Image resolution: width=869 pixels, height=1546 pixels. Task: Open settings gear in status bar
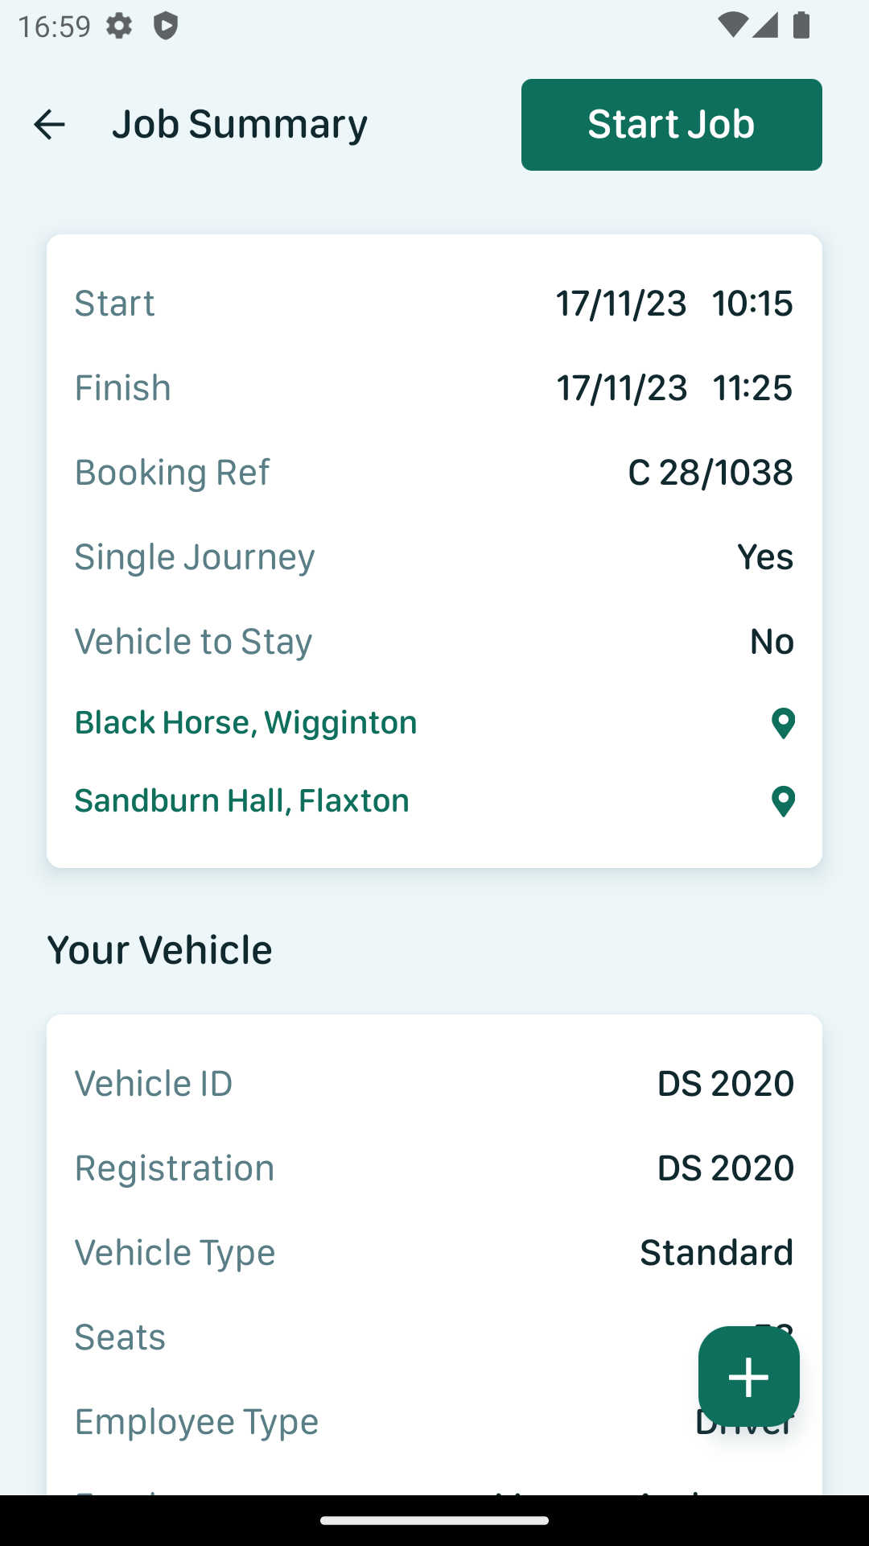pos(119,26)
